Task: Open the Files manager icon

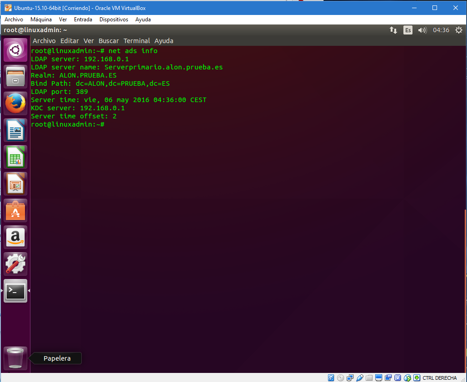Action: pyautogui.click(x=15, y=77)
